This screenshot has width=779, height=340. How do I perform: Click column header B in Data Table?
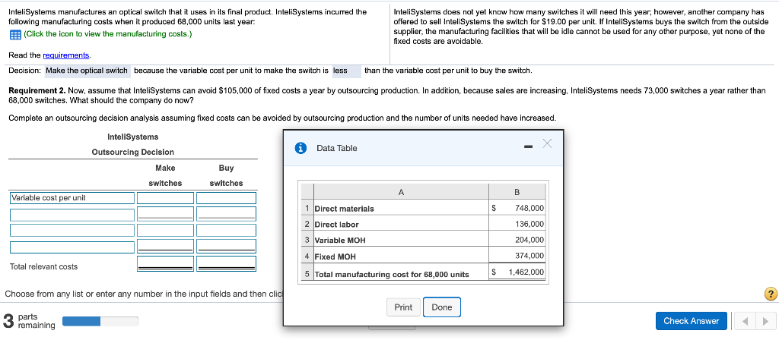(517, 191)
